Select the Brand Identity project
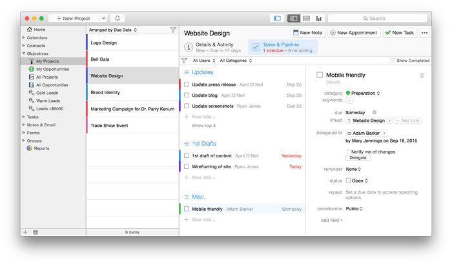Viewport: 452px width, 265px height. 132,92
